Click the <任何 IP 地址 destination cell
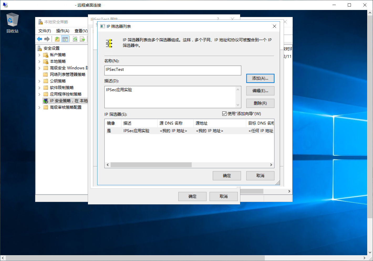The width and height of the screenshot is (373, 261). (261, 131)
